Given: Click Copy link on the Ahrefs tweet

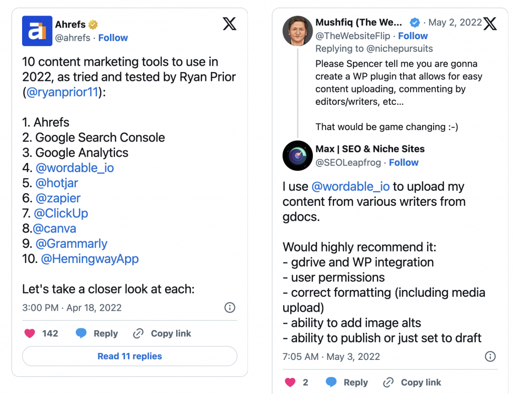Looking at the screenshot, I should click(x=162, y=334).
